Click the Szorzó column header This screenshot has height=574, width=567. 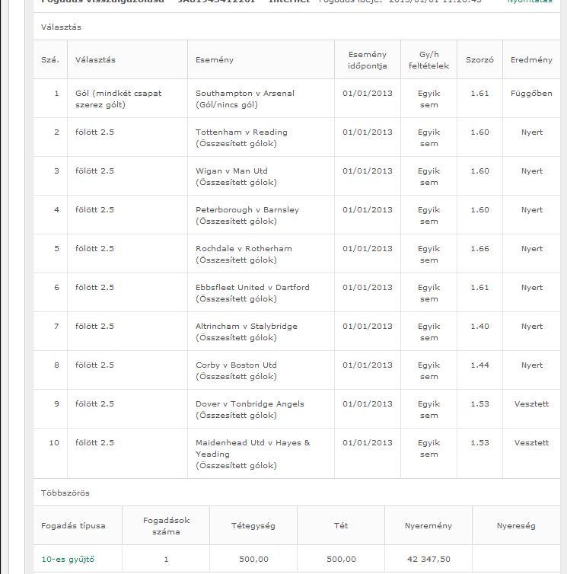point(479,60)
